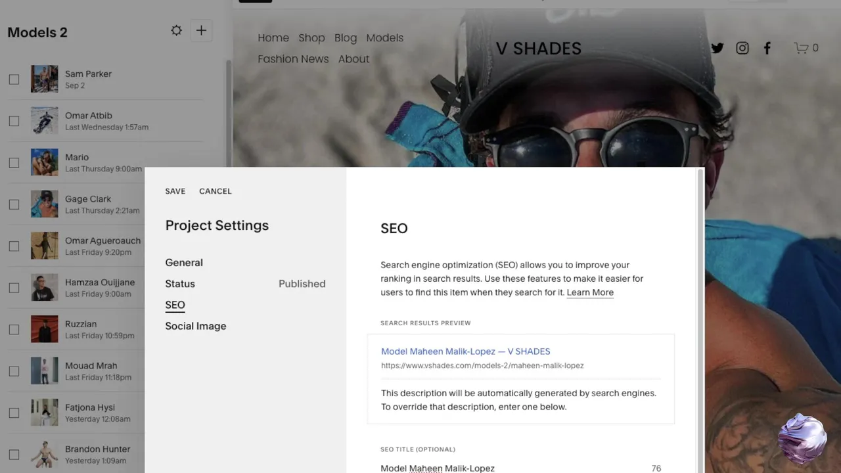Go to Fashion News in site navigation

pos(293,59)
